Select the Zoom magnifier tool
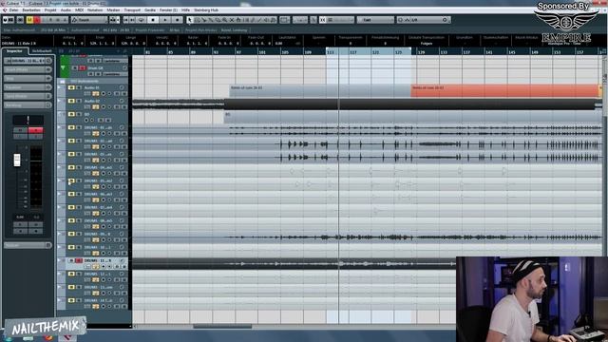 224,20
